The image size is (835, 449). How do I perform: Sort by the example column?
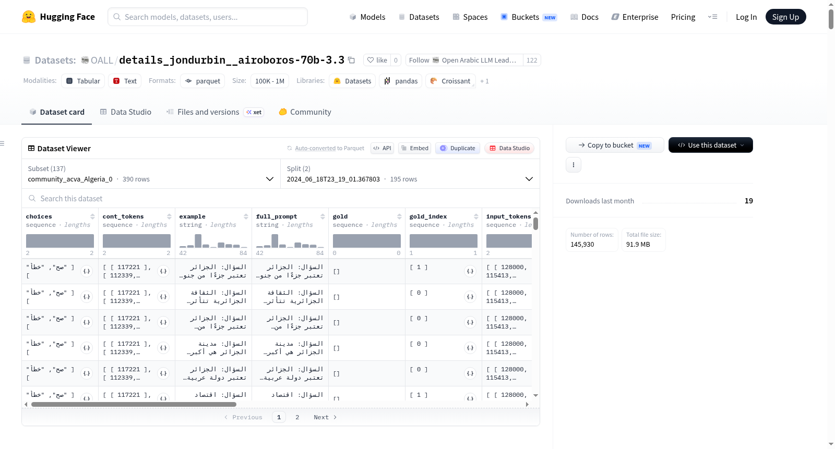tap(246, 216)
